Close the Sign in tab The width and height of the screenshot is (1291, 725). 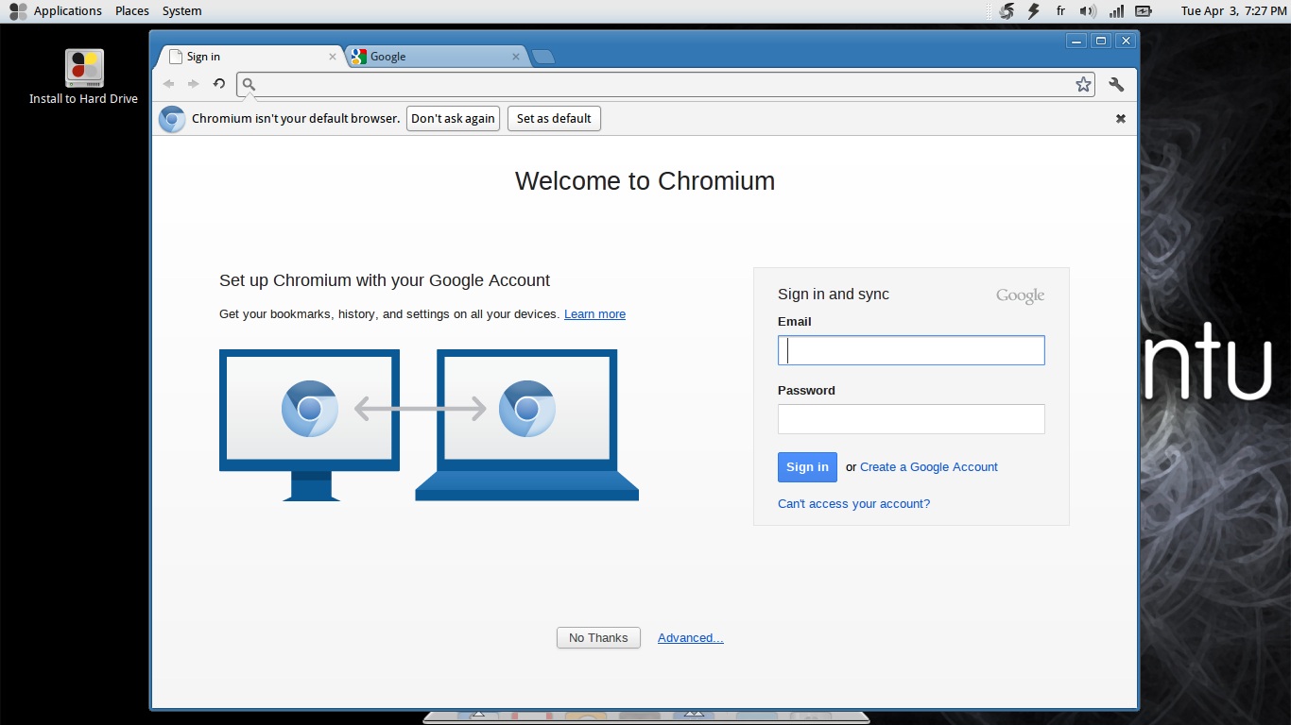point(333,57)
